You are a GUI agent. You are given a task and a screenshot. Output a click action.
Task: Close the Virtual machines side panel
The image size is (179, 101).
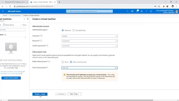point(28,19)
